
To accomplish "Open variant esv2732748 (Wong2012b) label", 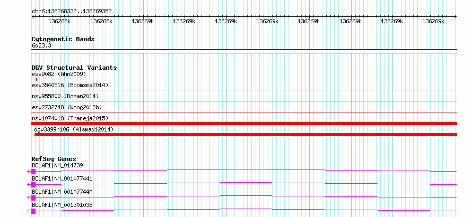I will pyautogui.click(x=68, y=107).
